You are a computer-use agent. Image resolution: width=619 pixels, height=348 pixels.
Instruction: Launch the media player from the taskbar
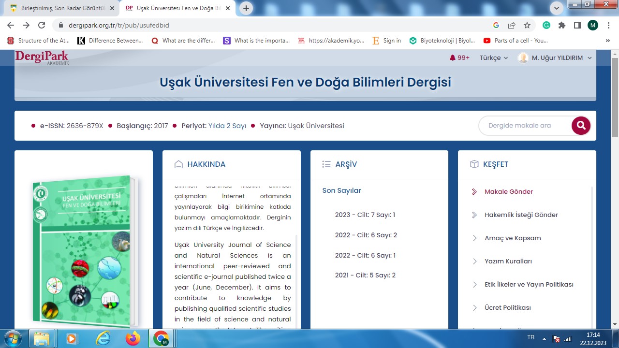coord(73,338)
